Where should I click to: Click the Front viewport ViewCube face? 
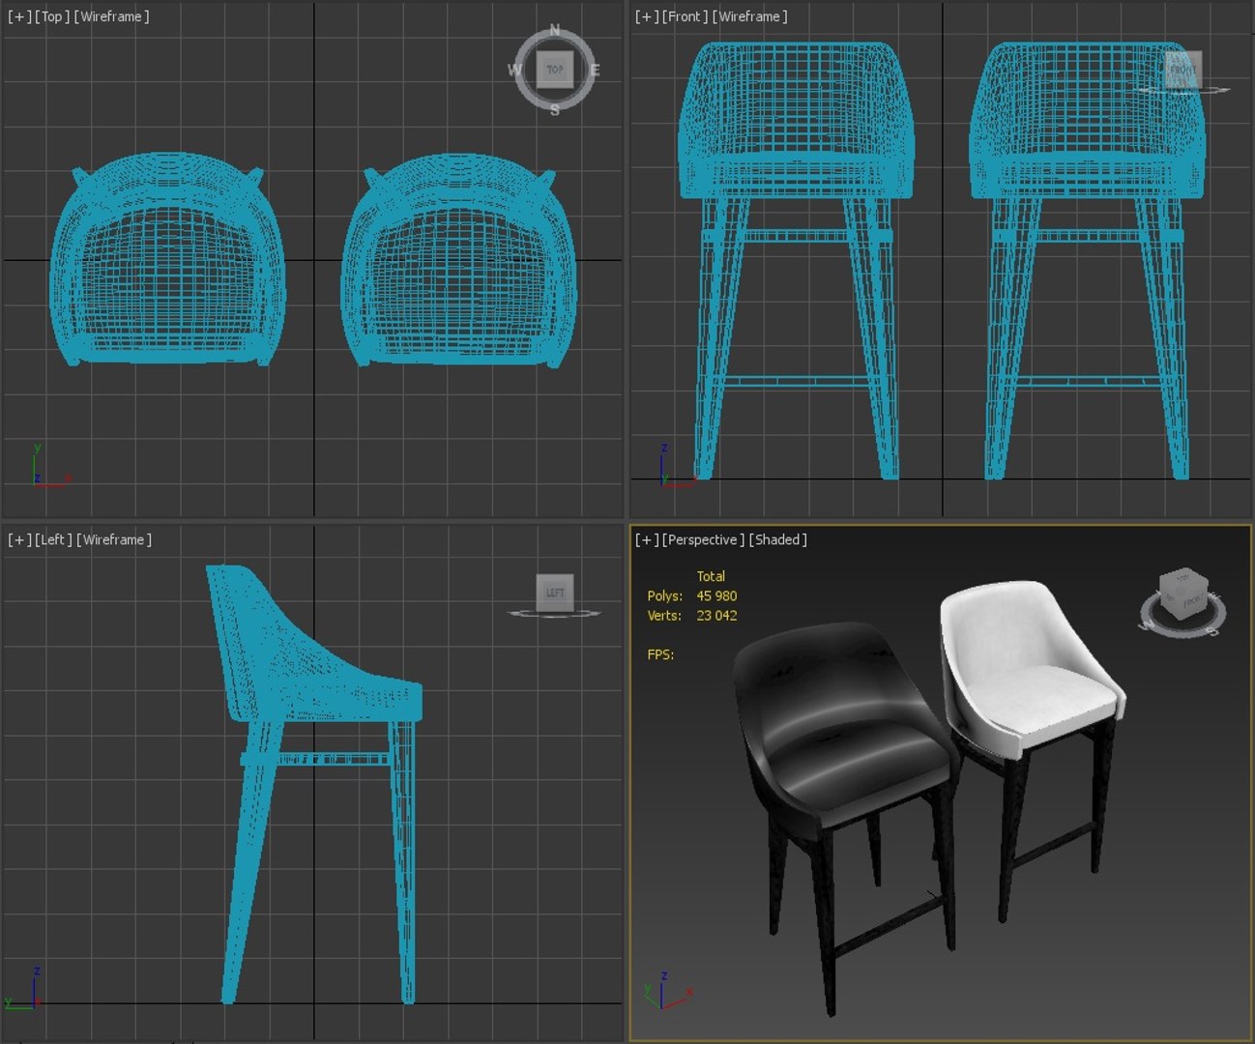[x=1182, y=70]
